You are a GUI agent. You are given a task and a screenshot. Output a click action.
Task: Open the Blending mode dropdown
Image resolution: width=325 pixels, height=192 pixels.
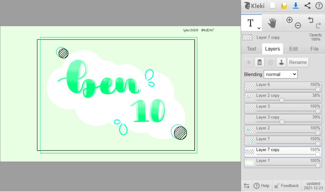[x=281, y=74]
